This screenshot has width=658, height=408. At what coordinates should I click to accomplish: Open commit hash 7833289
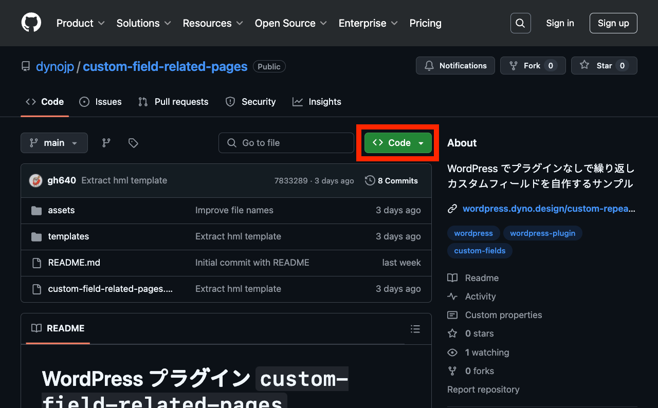pos(291,181)
